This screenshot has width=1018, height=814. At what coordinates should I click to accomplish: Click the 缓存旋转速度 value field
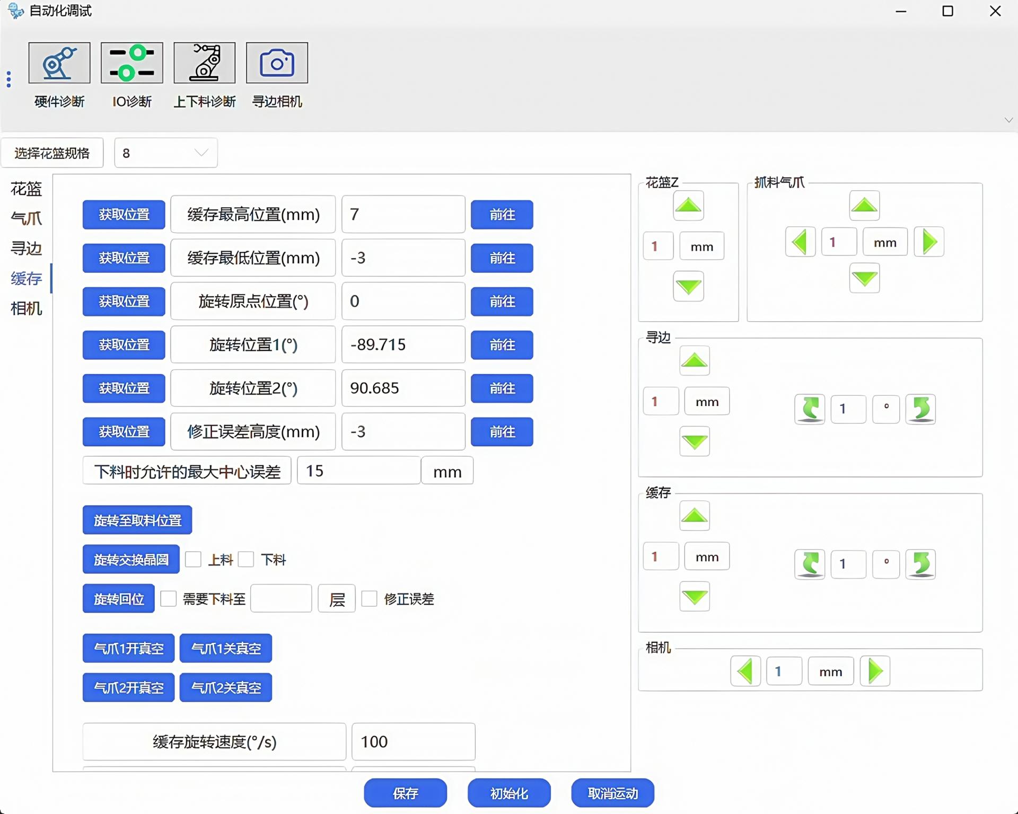pos(413,741)
